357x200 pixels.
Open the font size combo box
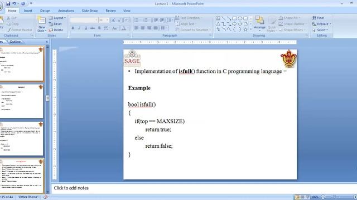[104, 20]
